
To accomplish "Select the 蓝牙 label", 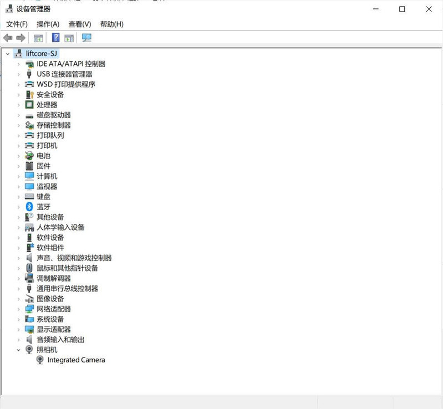I will click(x=43, y=207).
